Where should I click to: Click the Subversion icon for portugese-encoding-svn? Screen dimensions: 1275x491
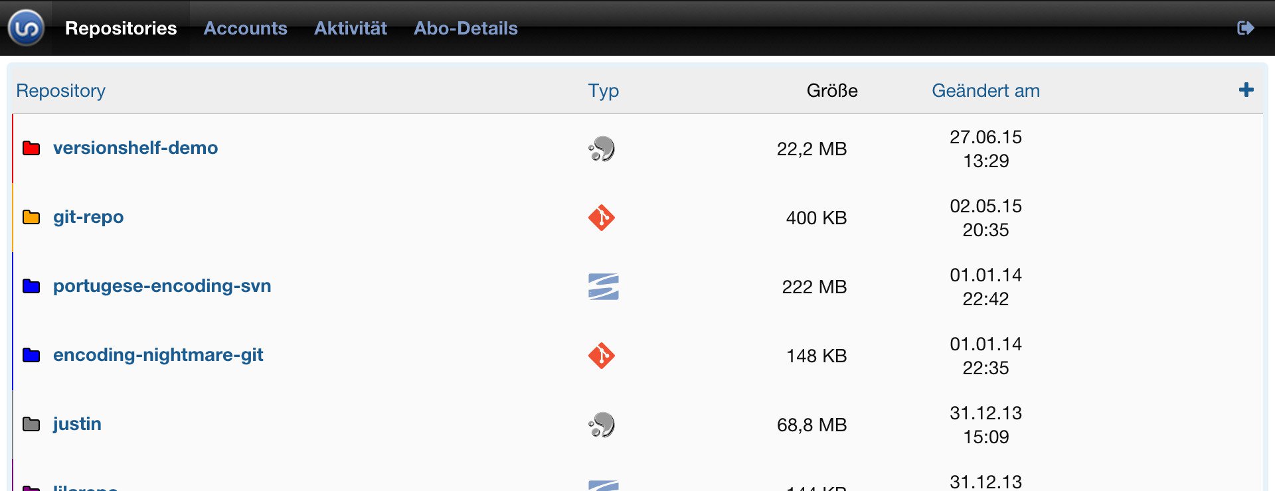pos(603,287)
